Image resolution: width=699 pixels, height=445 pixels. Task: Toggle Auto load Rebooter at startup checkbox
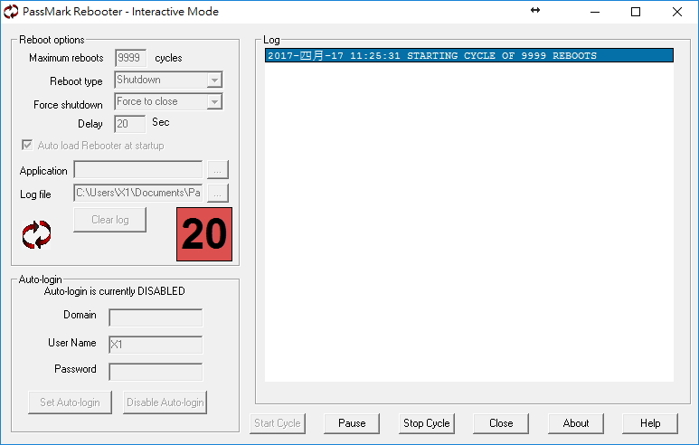coord(27,145)
